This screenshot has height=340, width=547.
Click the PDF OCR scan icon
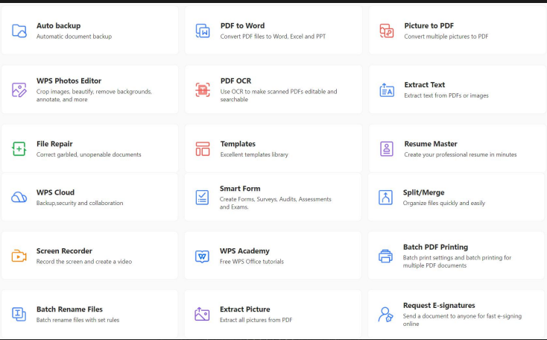pyautogui.click(x=203, y=89)
